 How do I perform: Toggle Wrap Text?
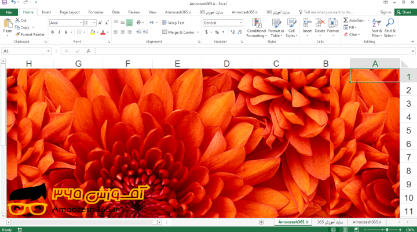point(173,23)
